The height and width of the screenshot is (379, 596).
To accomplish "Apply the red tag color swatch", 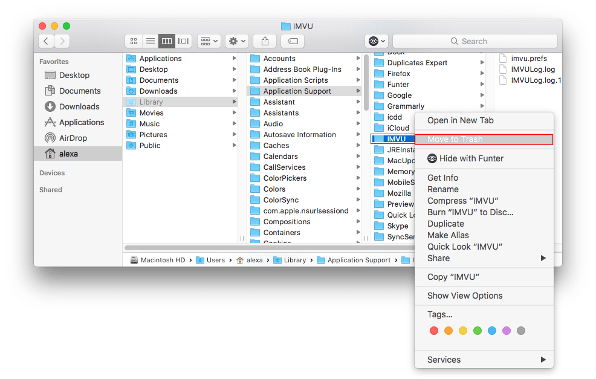I will click(434, 331).
